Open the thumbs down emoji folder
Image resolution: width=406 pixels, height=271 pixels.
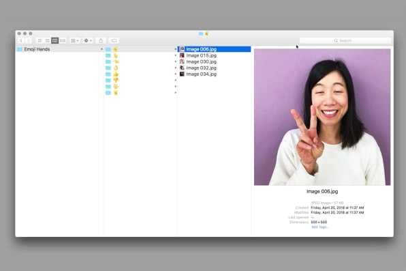140,81
